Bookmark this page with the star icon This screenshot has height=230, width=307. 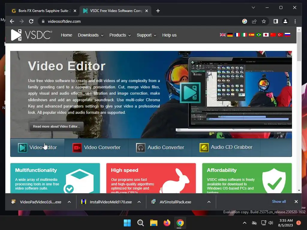click(x=264, y=21)
